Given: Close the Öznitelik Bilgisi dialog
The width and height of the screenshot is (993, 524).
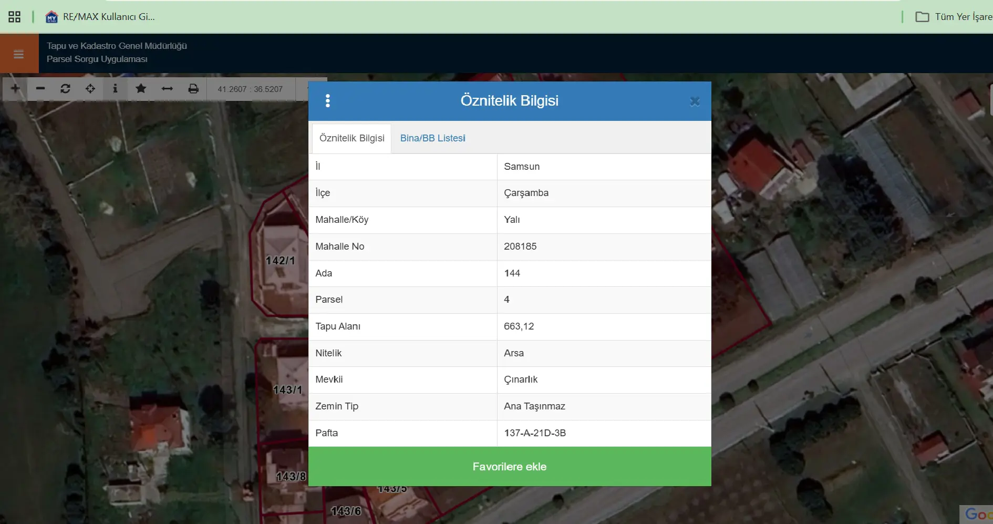Looking at the screenshot, I should tap(695, 101).
